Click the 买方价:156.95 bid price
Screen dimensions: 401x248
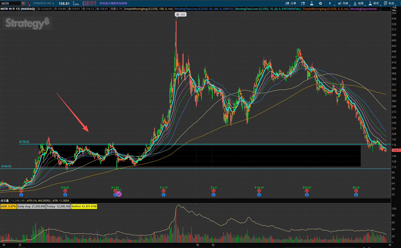pyautogui.click(x=89, y=2)
